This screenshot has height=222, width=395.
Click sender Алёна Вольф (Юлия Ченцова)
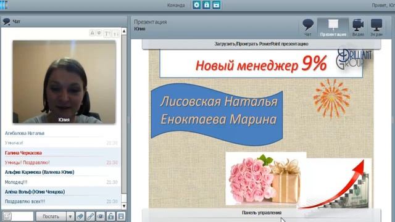tap(35, 192)
